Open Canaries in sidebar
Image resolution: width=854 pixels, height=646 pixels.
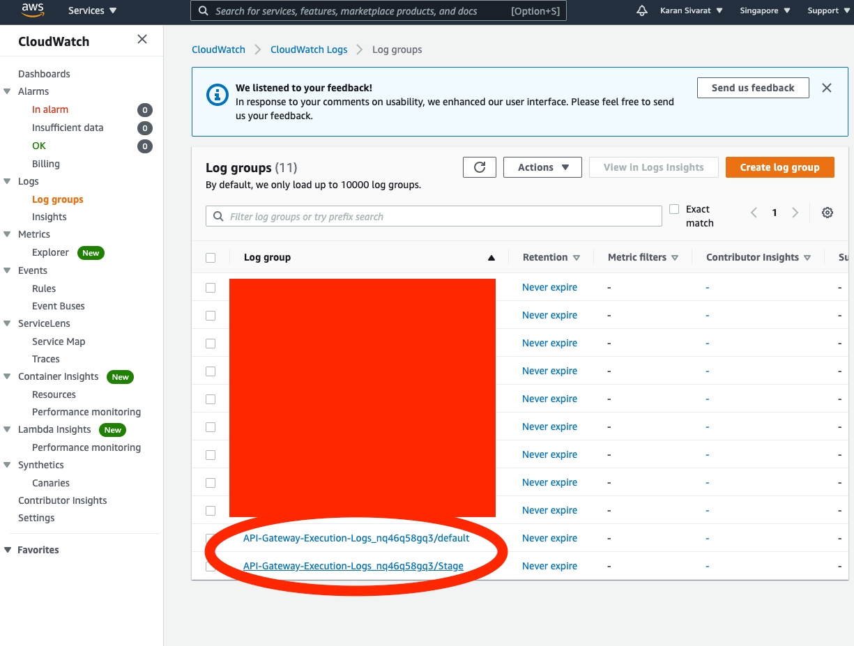pos(51,483)
